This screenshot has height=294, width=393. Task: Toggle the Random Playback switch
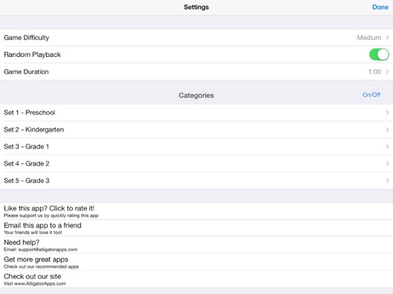(x=379, y=54)
